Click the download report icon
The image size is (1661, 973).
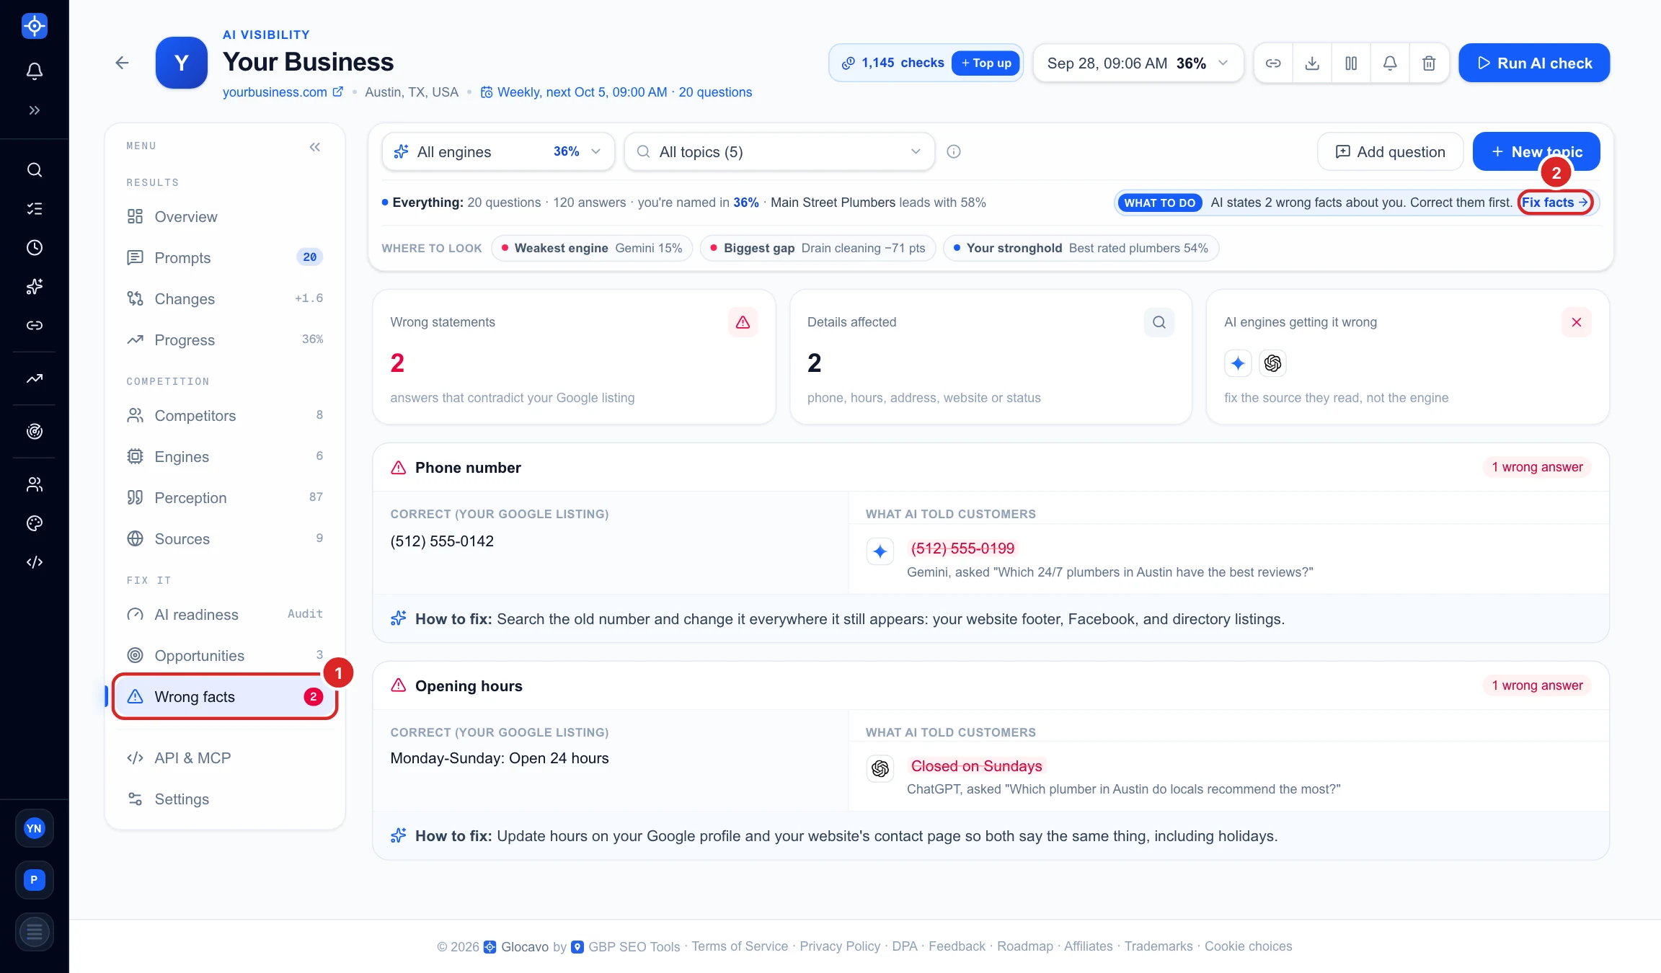pos(1312,63)
